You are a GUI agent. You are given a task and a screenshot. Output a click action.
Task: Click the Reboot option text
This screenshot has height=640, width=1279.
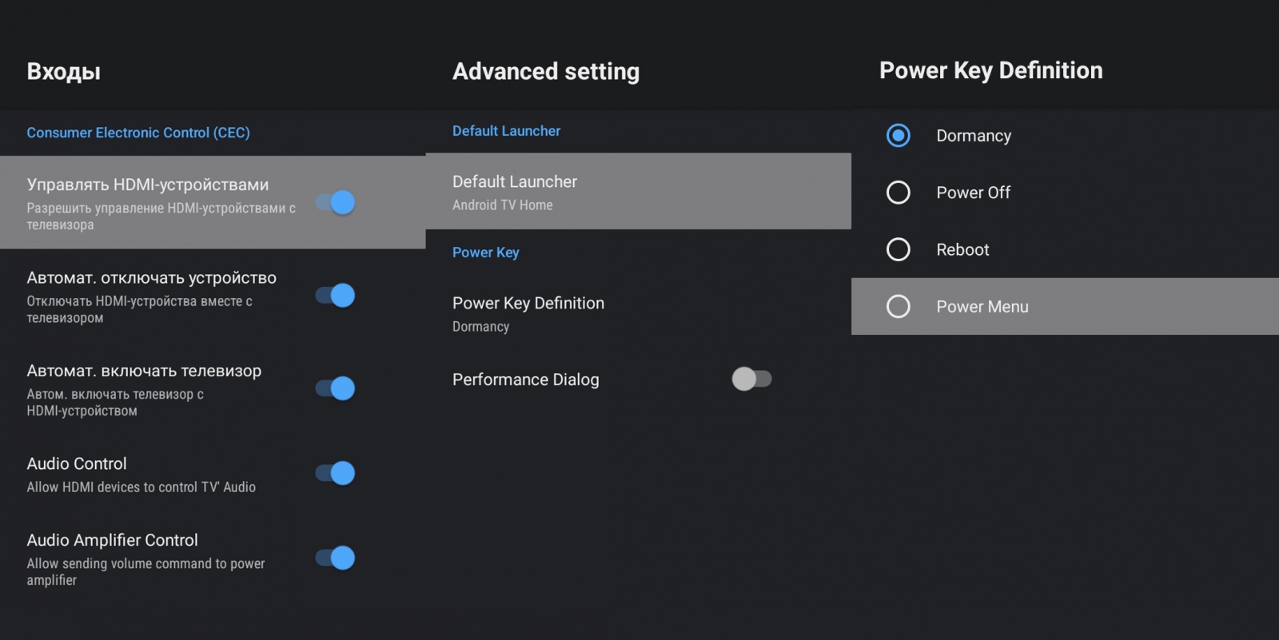[962, 249]
